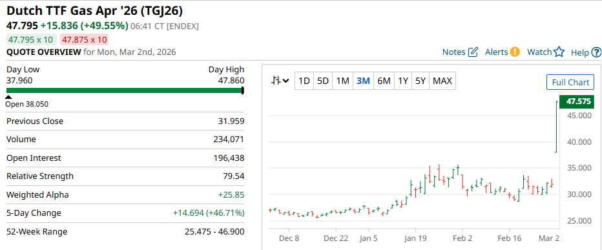Select the 3M chart range

coord(363,81)
